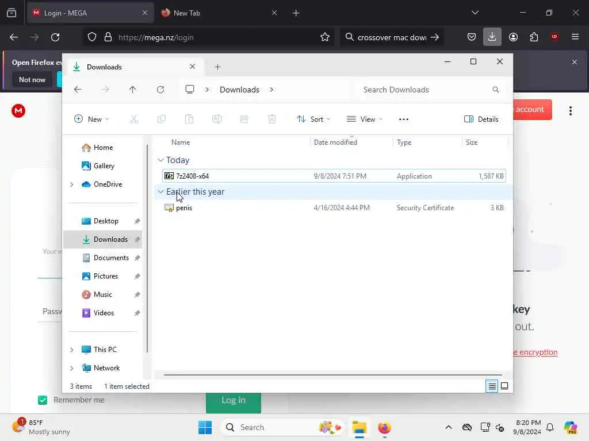Add a new File Explorer tab
This screenshot has height=441, width=589.
pos(217,67)
